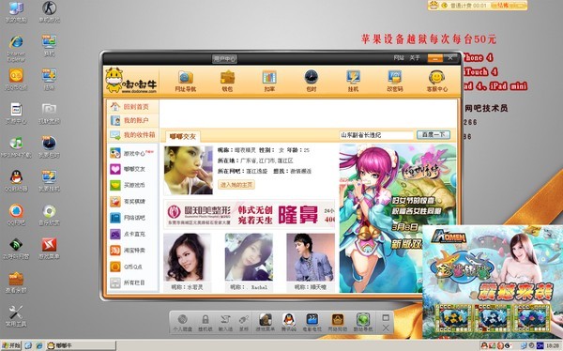Open Q币Q点 in the sidebar

tap(127, 267)
